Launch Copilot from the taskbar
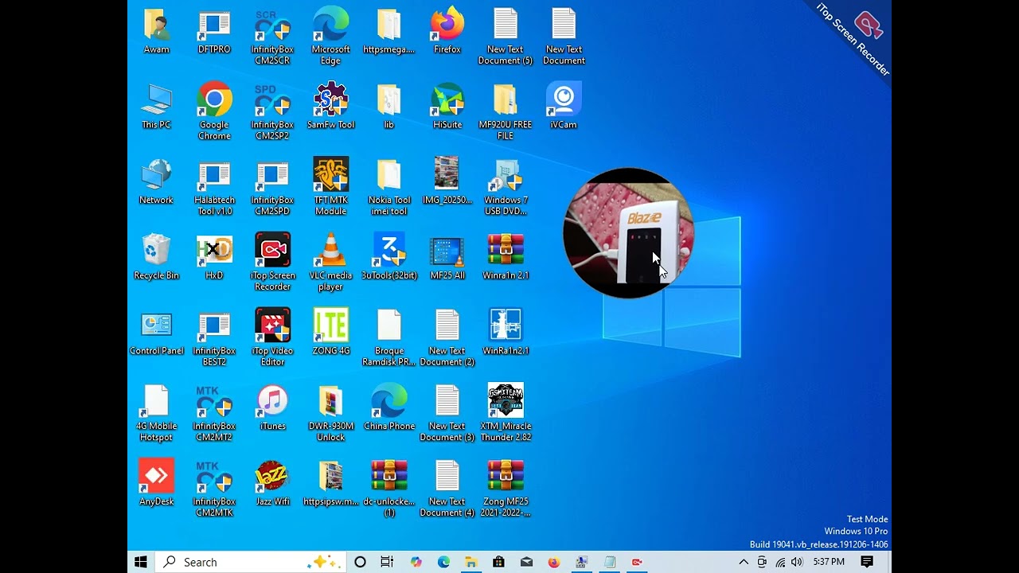This screenshot has width=1019, height=573. pyautogui.click(x=416, y=562)
